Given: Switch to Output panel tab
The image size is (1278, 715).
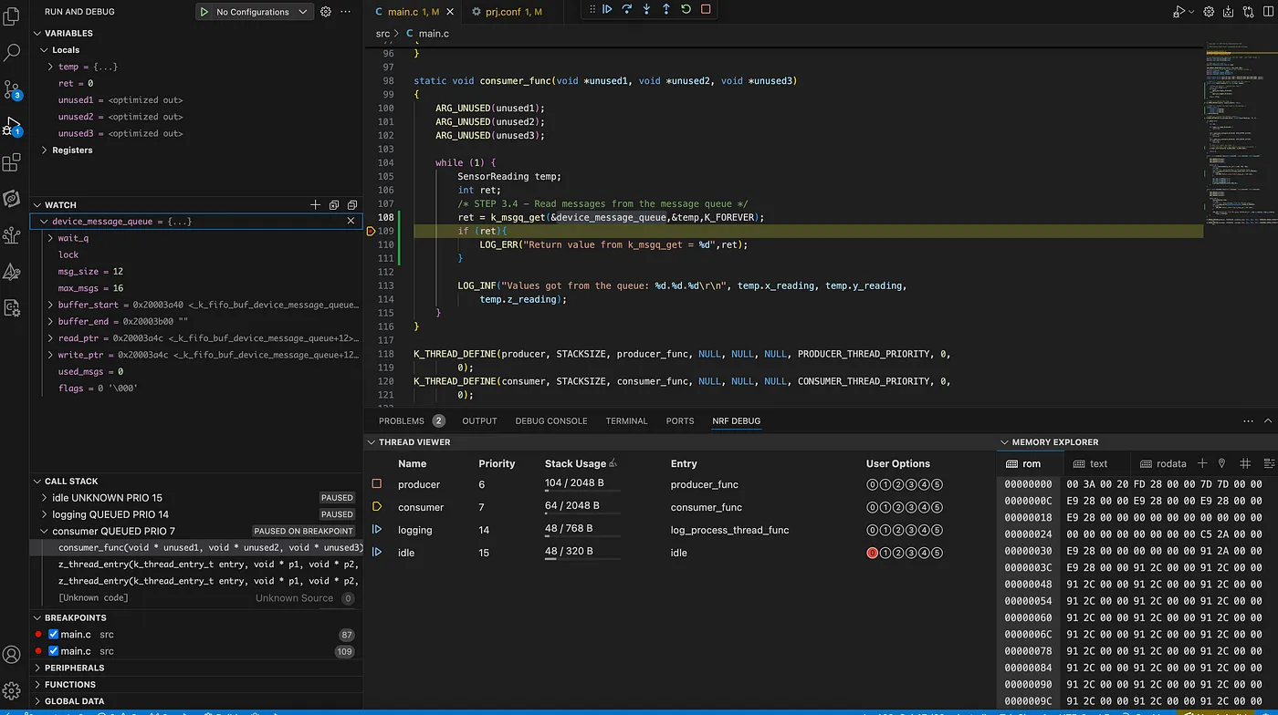Looking at the screenshot, I should (479, 421).
